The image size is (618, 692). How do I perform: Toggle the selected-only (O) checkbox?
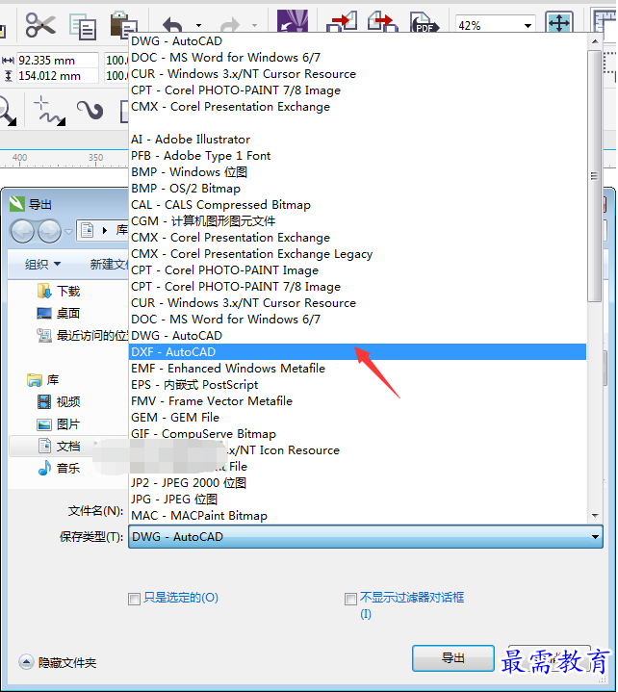(x=134, y=599)
